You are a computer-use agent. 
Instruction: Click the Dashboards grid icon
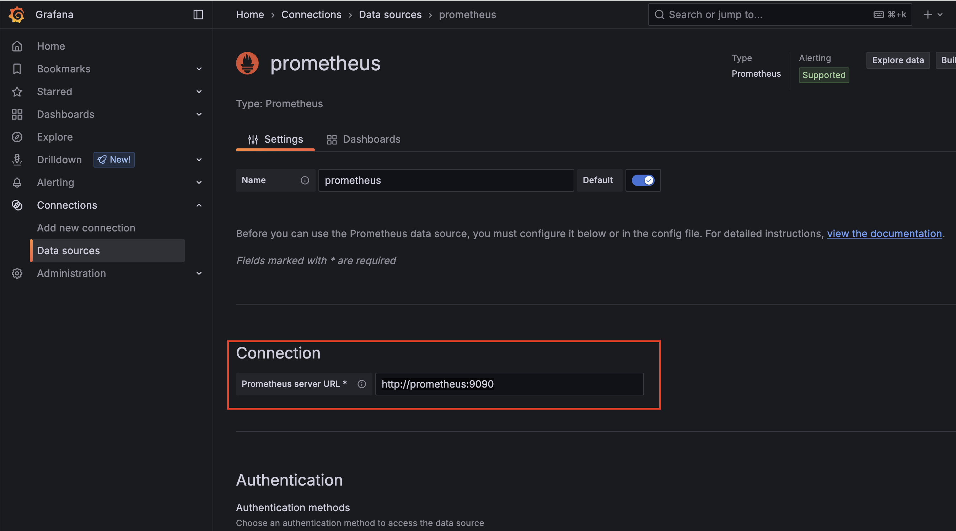click(17, 114)
